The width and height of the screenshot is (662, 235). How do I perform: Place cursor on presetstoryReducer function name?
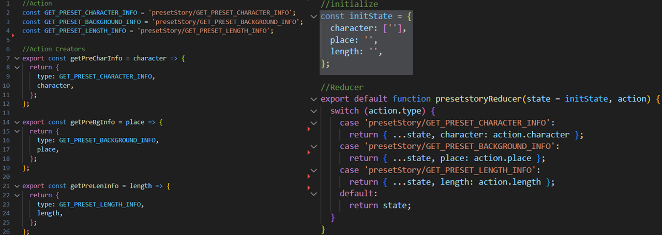pos(478,99)
